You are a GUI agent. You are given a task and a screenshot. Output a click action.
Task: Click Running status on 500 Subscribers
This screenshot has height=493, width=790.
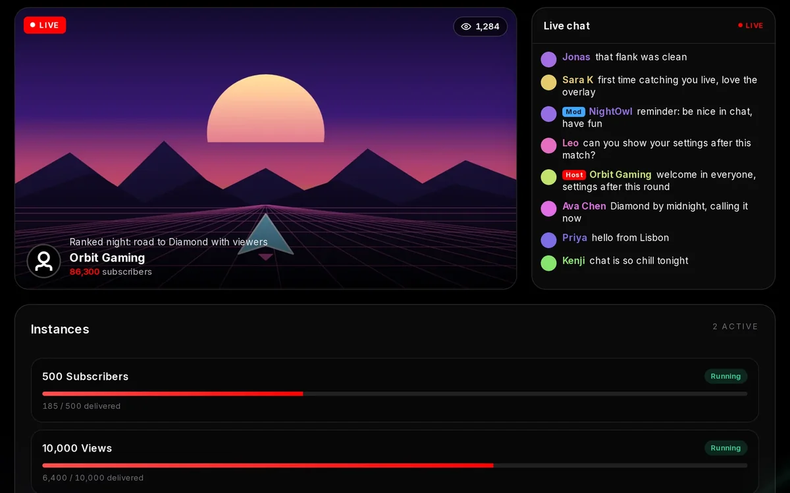point(725,377)
